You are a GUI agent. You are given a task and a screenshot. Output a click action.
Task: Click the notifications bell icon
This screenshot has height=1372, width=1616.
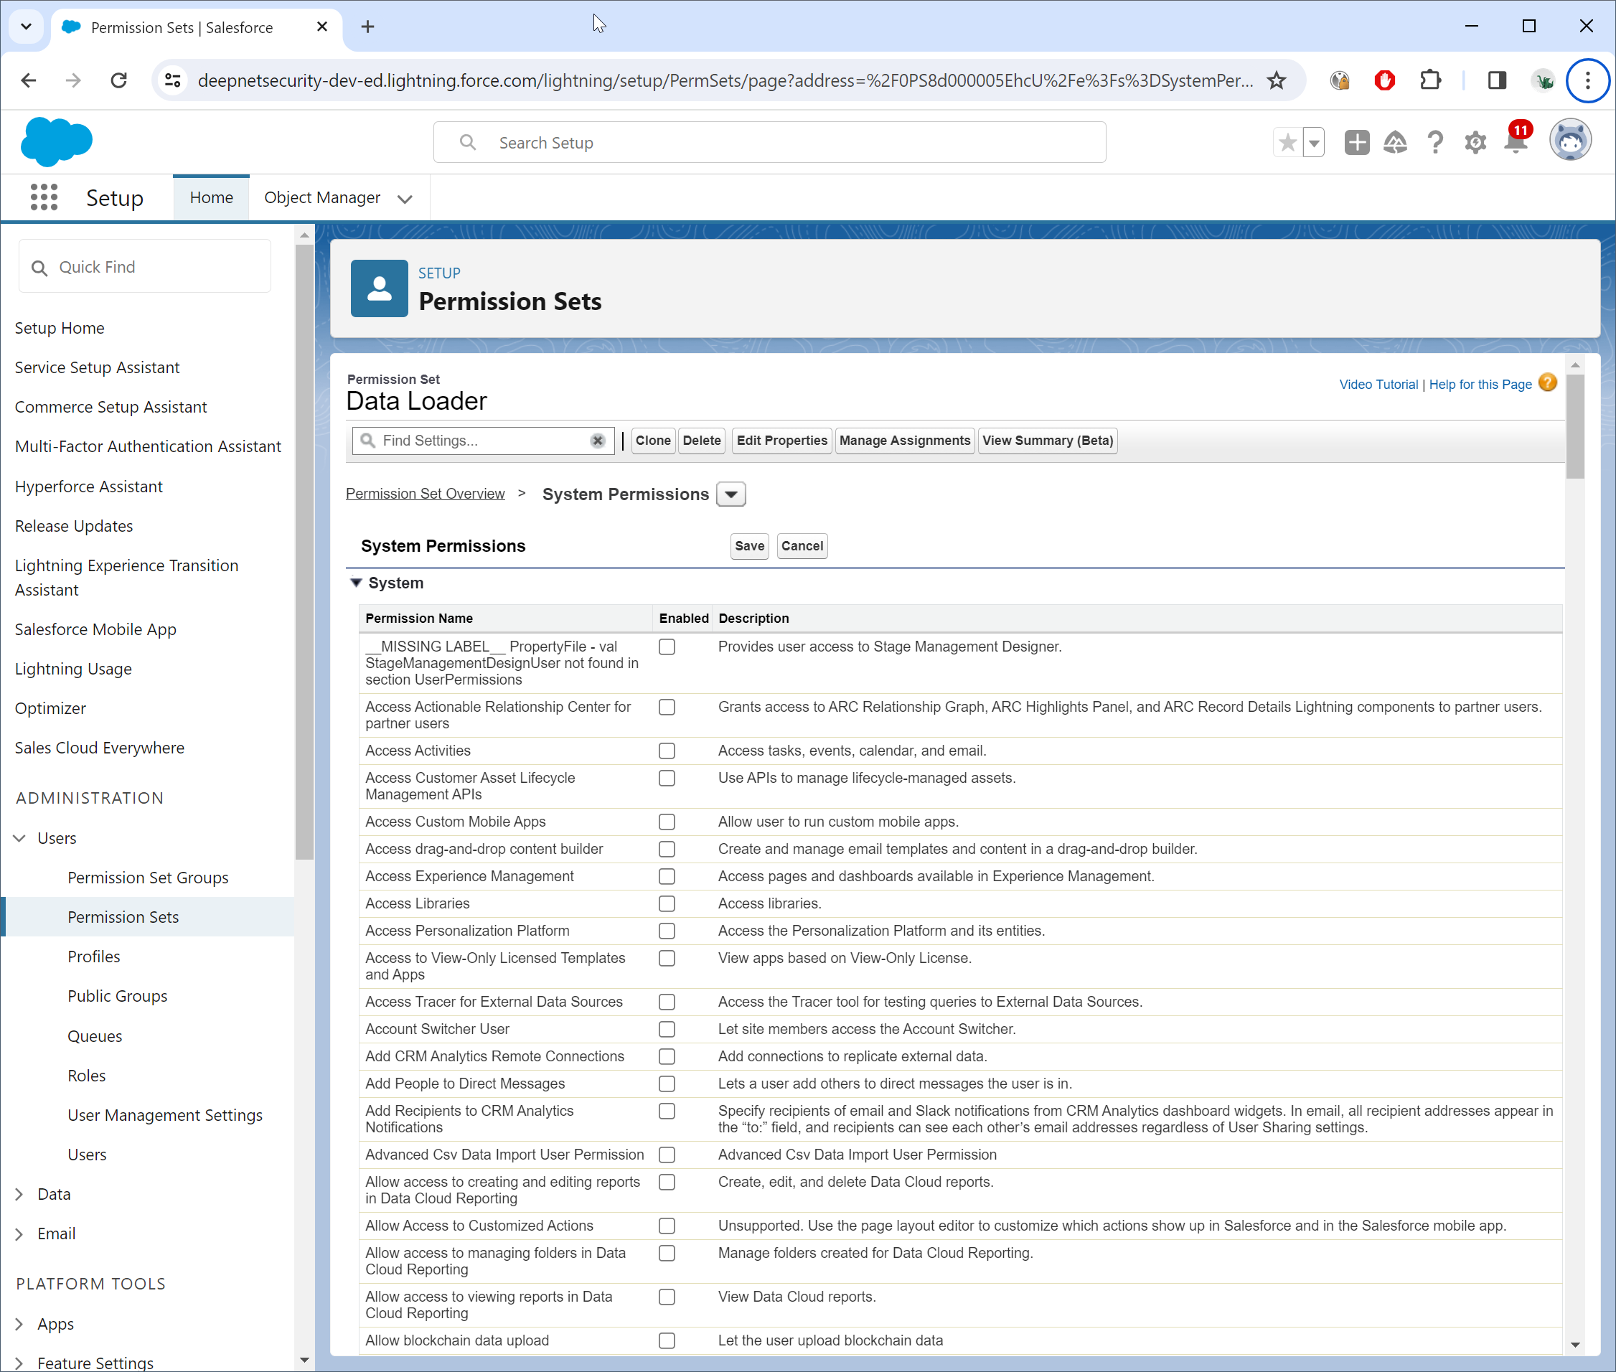click(x=1516, y=143)
